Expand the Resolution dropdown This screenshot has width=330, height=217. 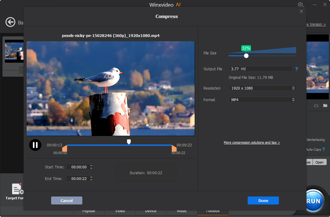(x=262, y=88)
